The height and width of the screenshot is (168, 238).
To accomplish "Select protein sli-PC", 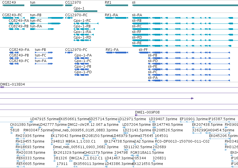I will click(189, 75).
